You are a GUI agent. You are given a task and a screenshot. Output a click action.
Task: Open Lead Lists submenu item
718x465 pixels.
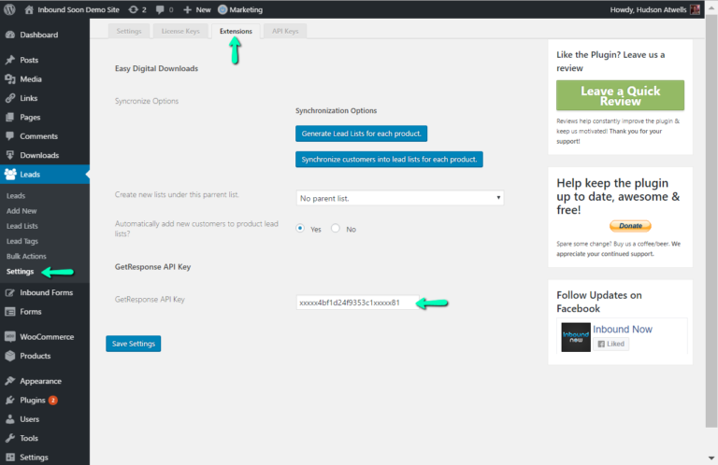tap(22, 226)
